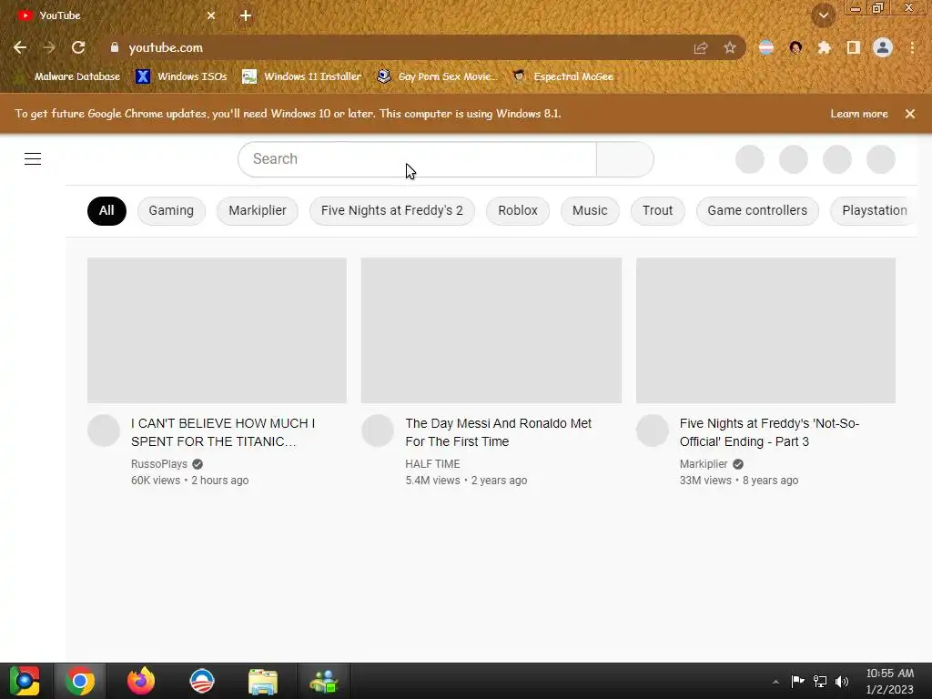
Task: Open the volume speaker tray icon
Action: click(x=842, y=681)
